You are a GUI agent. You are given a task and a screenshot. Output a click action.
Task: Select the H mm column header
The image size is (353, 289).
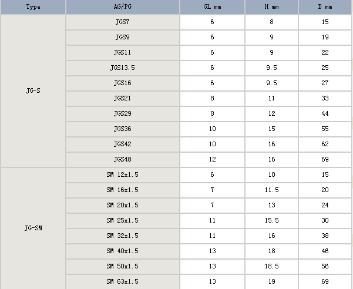(x=271, y=7)
